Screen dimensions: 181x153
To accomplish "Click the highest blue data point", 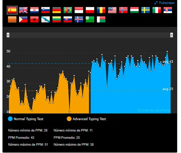I will point(167,52).
